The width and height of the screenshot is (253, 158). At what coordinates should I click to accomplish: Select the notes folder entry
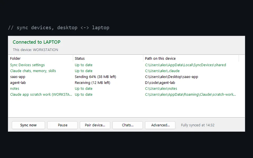pos(15,88)
